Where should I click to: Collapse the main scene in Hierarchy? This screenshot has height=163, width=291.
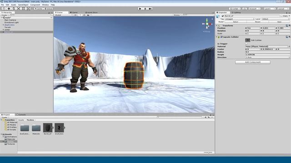click(1, 18)
